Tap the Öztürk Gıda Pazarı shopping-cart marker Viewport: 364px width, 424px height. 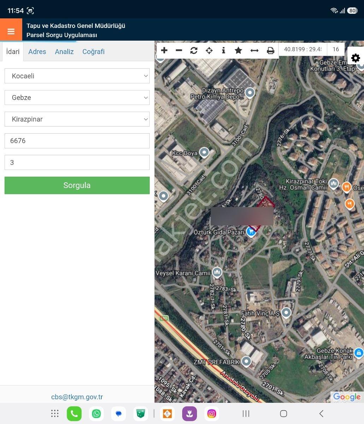251,232
